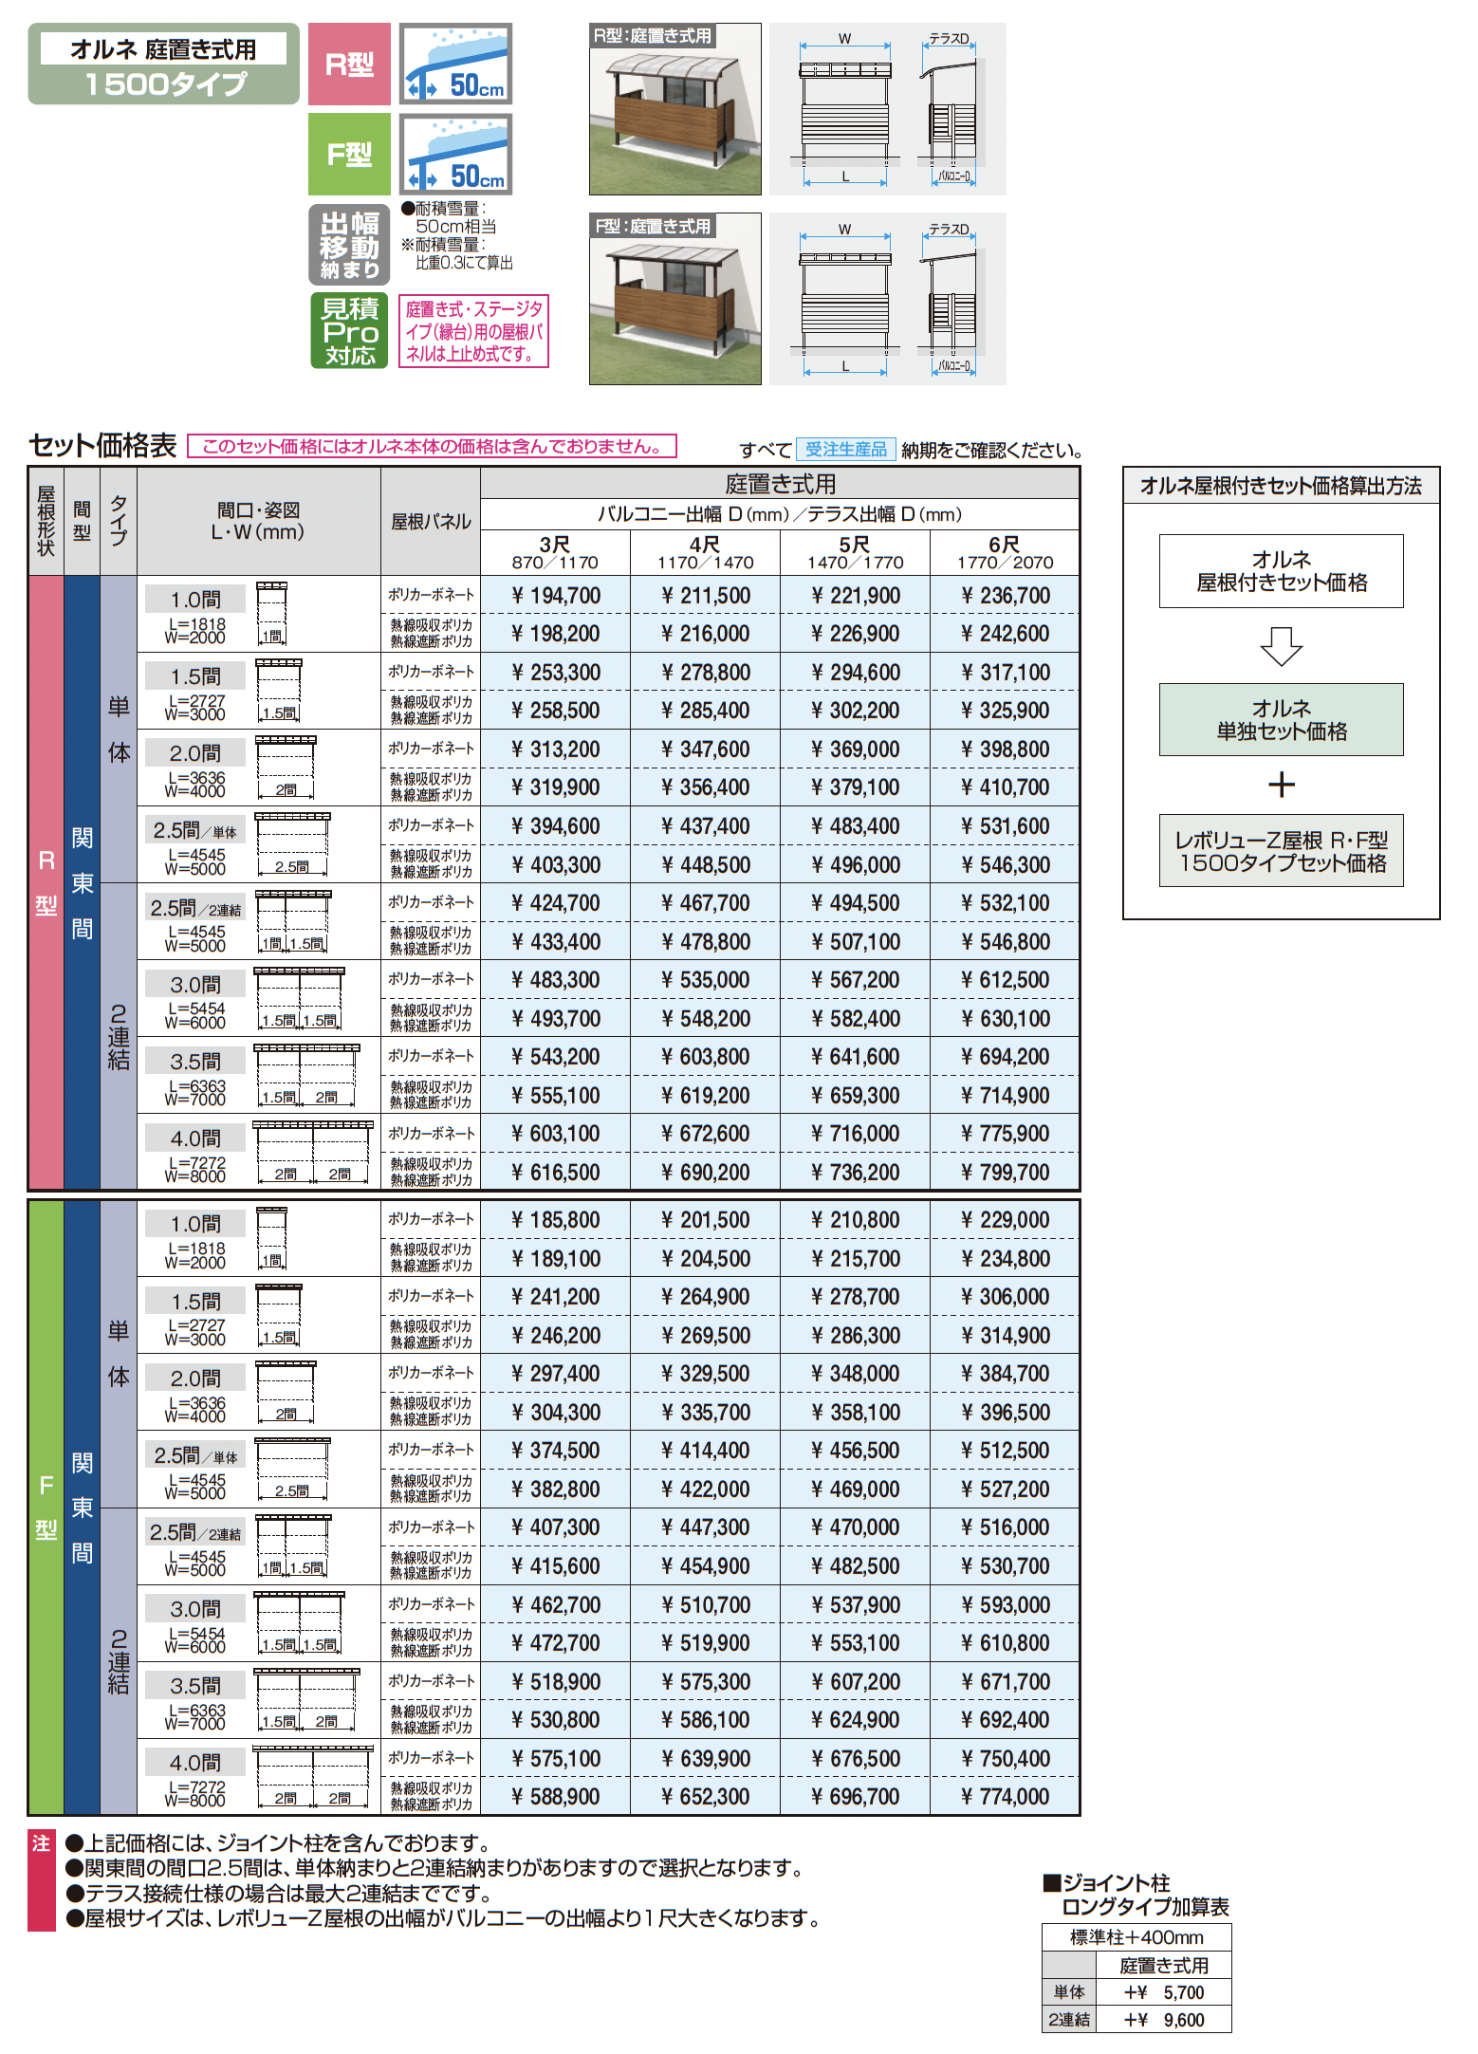The image size is (1478, 2054).
Task: Click the オルネ 屋根付きセット価格 box
Action: pyautogui.click(x=1281, y=571)
